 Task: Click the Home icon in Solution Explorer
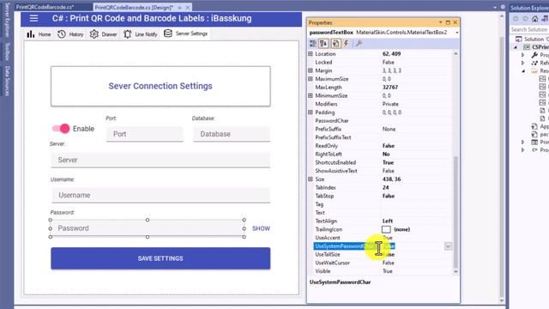pyautogui.click(x=535, y=19)
